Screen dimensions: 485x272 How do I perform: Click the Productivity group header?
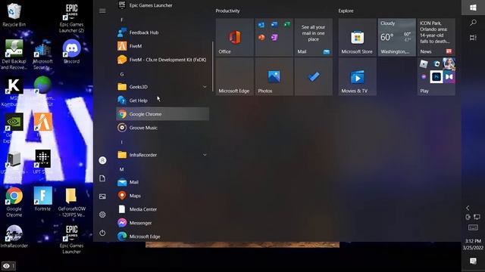[227, 11]
